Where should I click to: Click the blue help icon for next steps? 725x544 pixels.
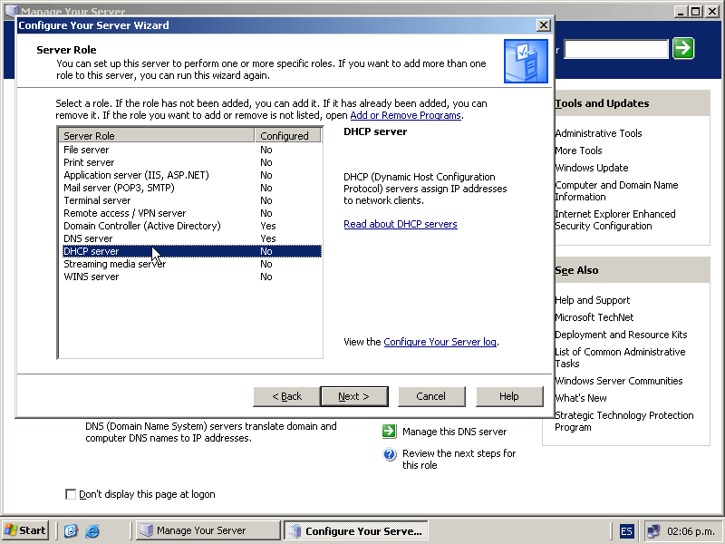coord(390,454)
